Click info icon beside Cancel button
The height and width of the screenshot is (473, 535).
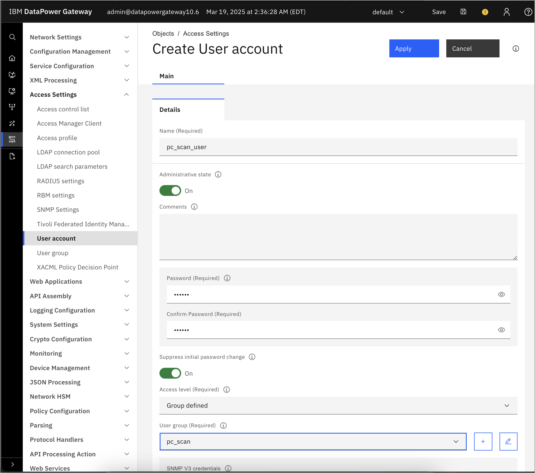click(516, 49)
